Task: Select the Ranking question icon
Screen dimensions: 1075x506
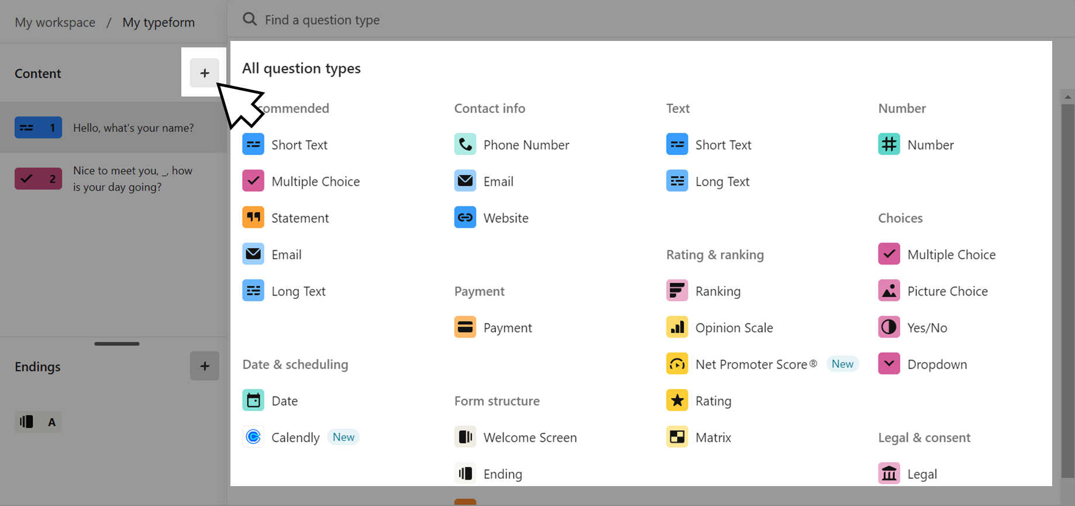Action: 677,291
